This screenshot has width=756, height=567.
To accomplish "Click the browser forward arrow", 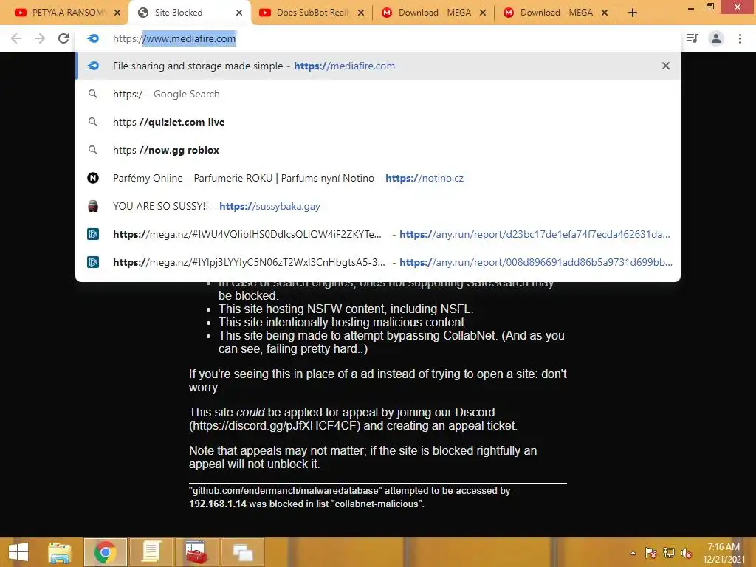I will coord(40,38).
